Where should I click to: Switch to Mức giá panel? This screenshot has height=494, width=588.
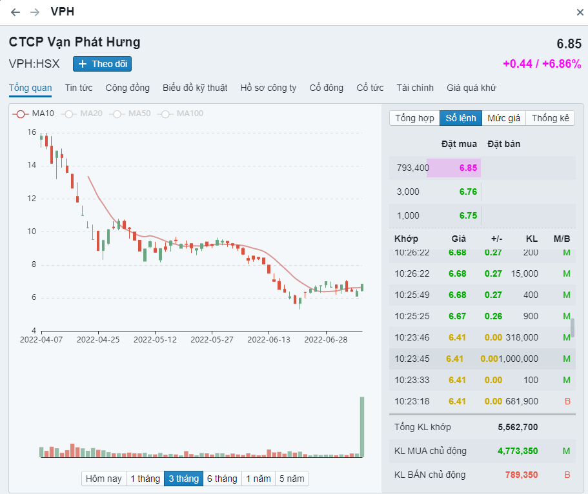point(503,118)
